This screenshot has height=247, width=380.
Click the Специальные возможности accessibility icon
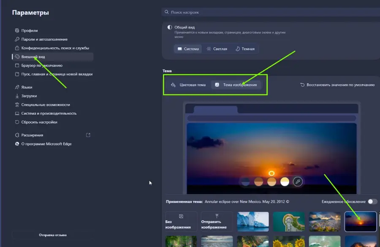17,104
